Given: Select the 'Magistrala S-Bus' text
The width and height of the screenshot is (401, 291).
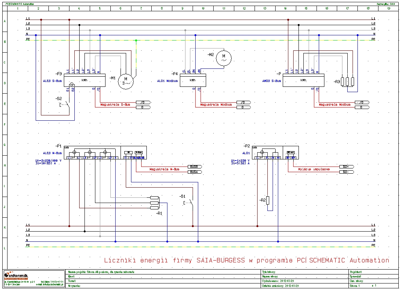Looking at the screenshot, I should point(115,105).
